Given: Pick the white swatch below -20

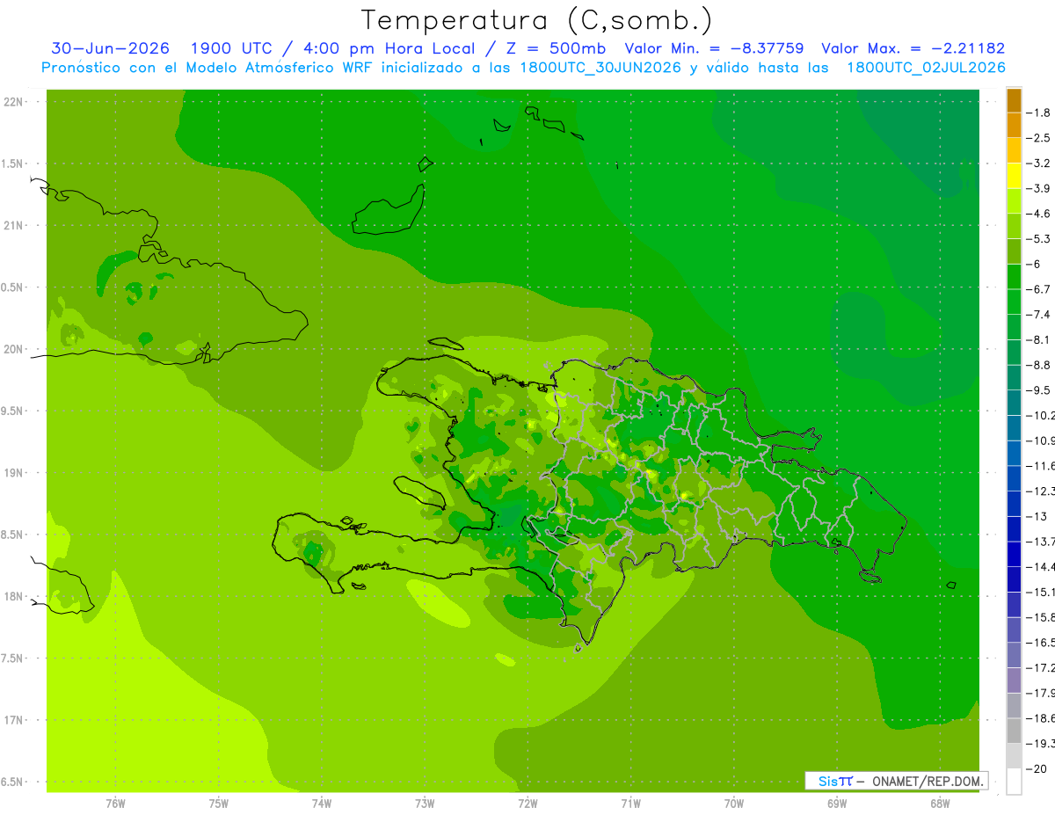Looking at the screenshot, I should coord(1014,782).
